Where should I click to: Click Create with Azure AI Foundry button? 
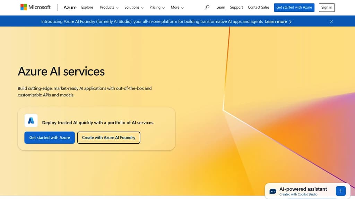point(109,138)
